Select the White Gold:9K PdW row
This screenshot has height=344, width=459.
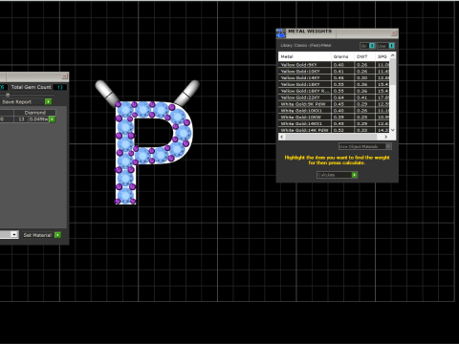334,104
